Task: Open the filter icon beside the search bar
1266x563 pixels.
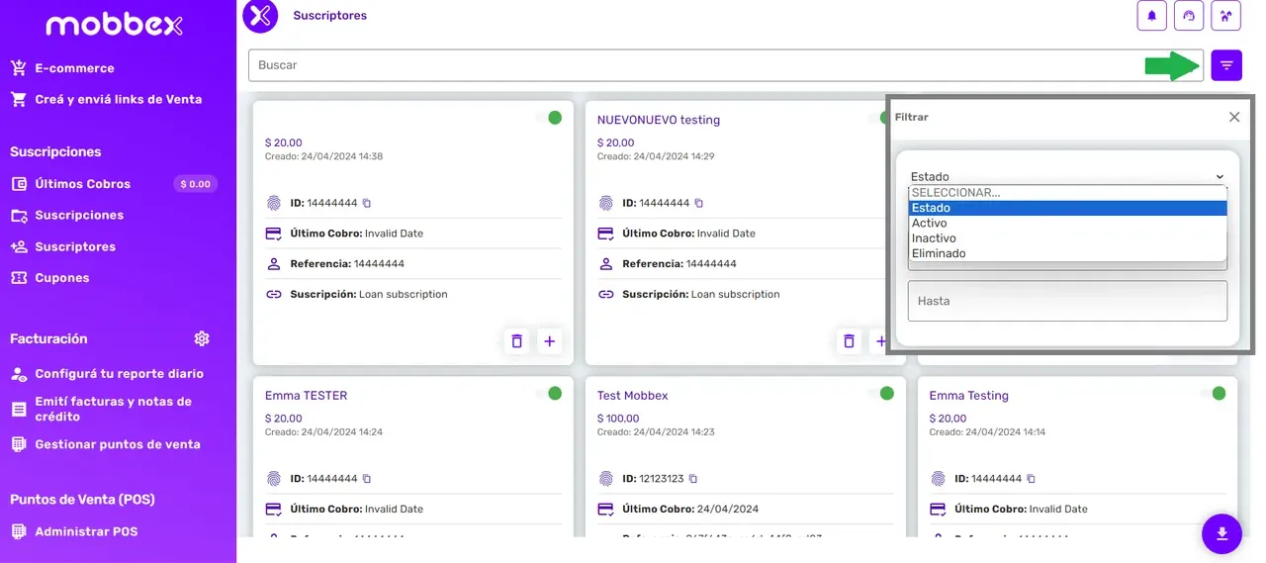Action: tap(1226, 65)
